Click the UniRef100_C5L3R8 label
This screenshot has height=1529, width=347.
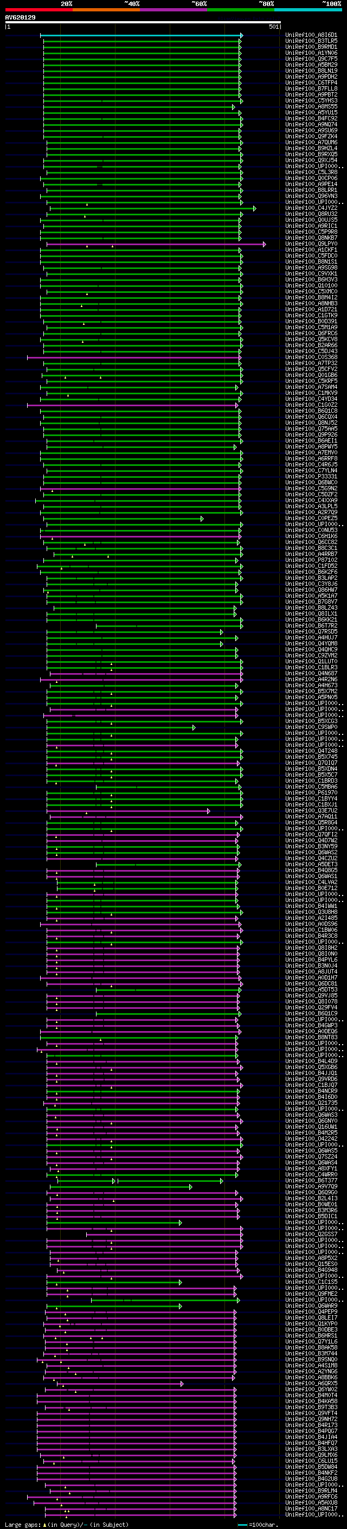(x=311, y=172)
